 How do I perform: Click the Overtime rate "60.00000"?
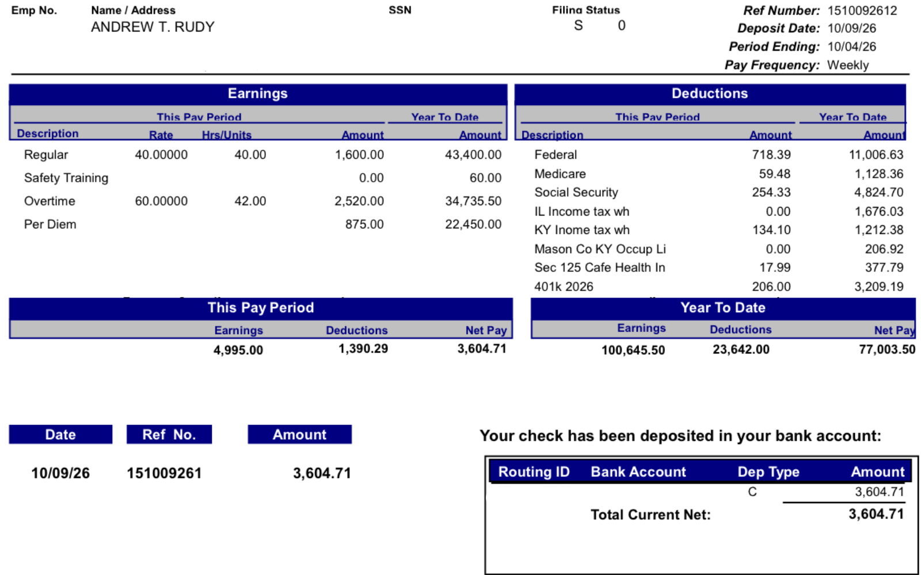(161, 201)
